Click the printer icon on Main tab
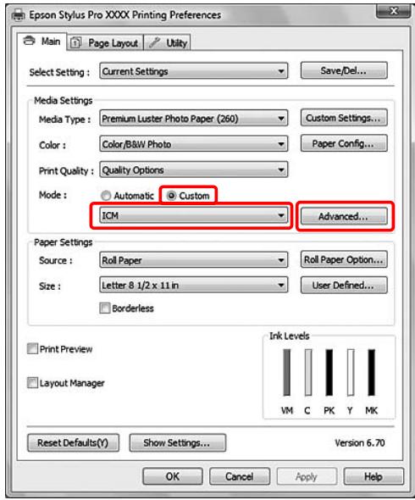This screenshot has width=415, height=500. point(30,41)
